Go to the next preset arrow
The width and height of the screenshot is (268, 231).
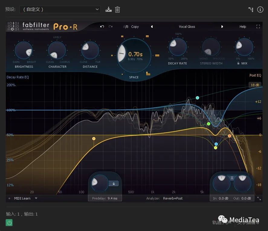[222, 27]
